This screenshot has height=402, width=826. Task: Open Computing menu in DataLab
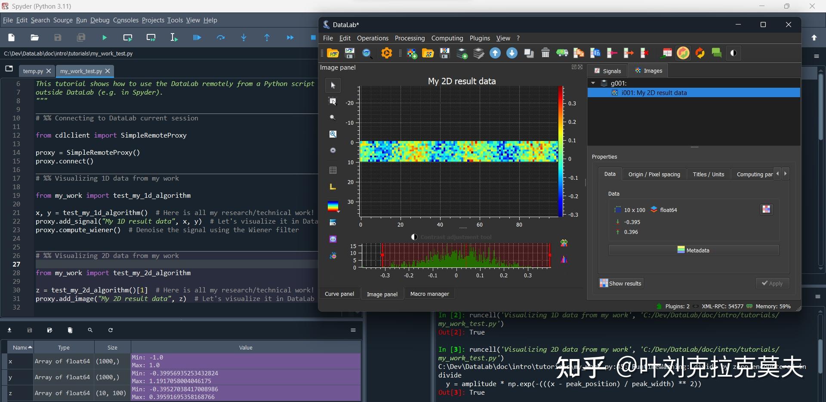447,38
